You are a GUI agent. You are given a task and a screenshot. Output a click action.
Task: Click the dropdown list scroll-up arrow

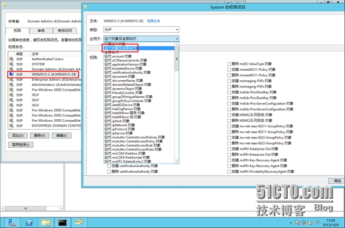point(177,45)
